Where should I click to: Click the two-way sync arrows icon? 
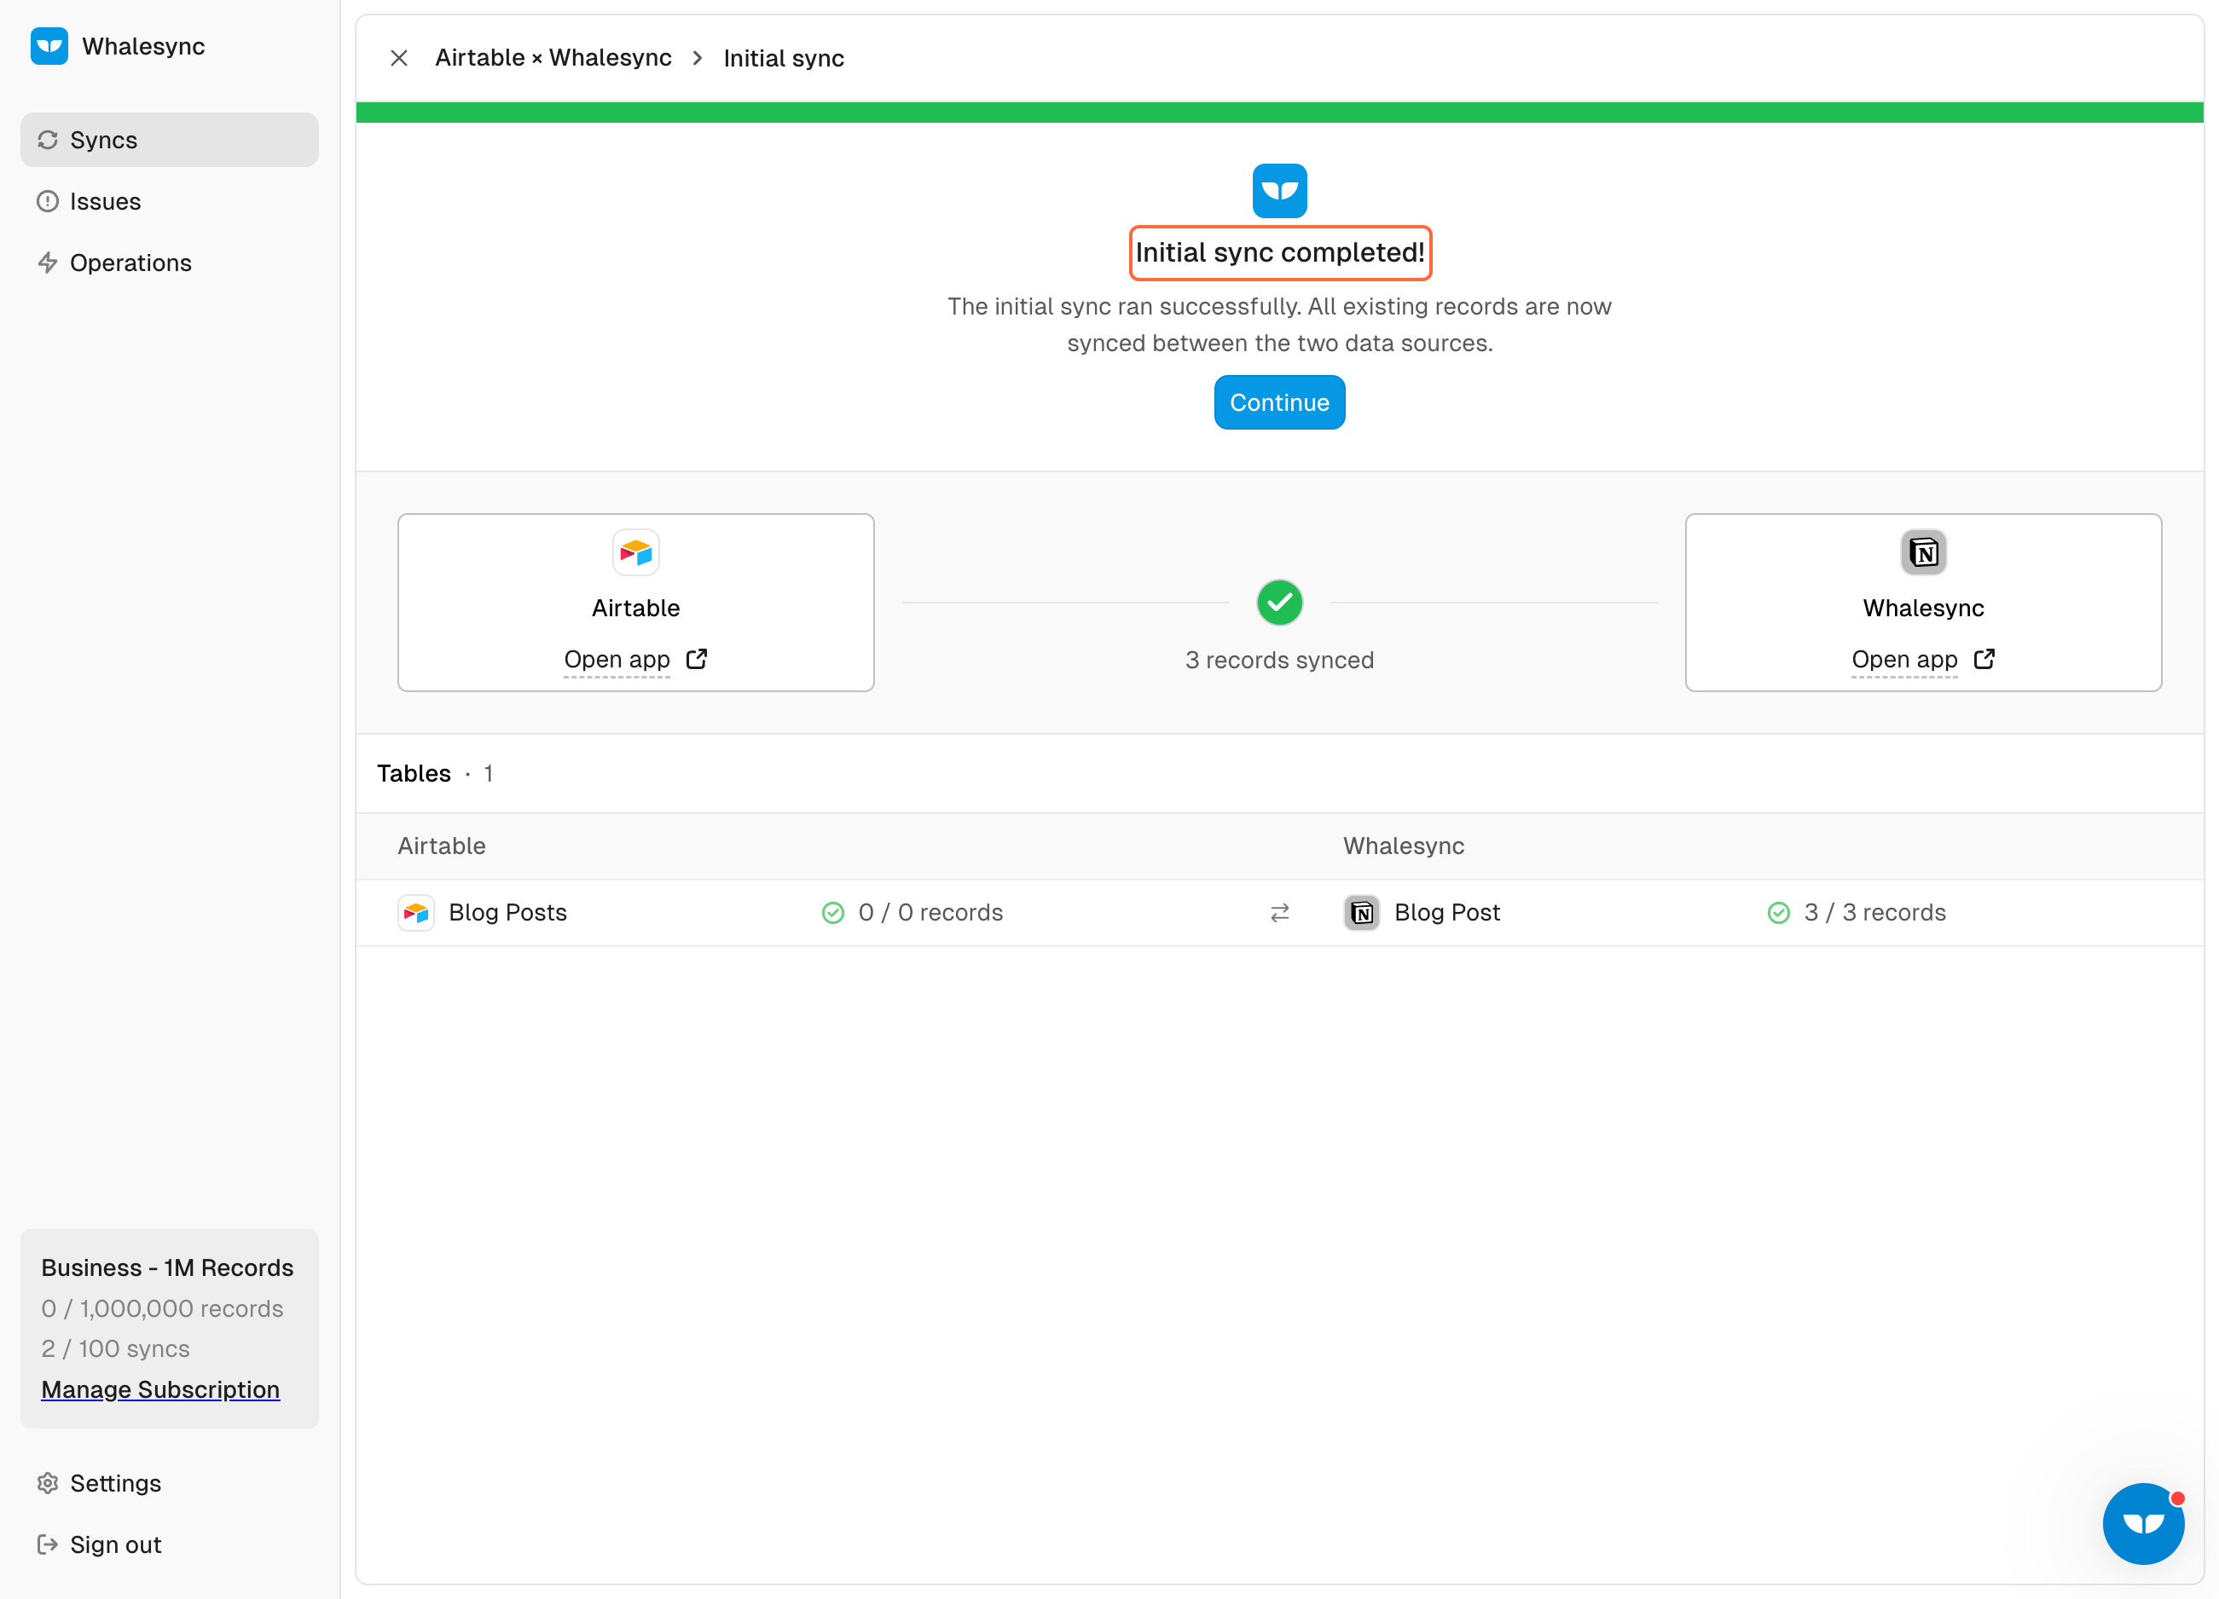(x=1280, y=913)
